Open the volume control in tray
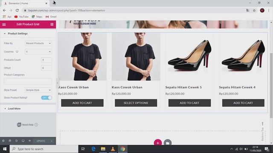 pos(241,149)
